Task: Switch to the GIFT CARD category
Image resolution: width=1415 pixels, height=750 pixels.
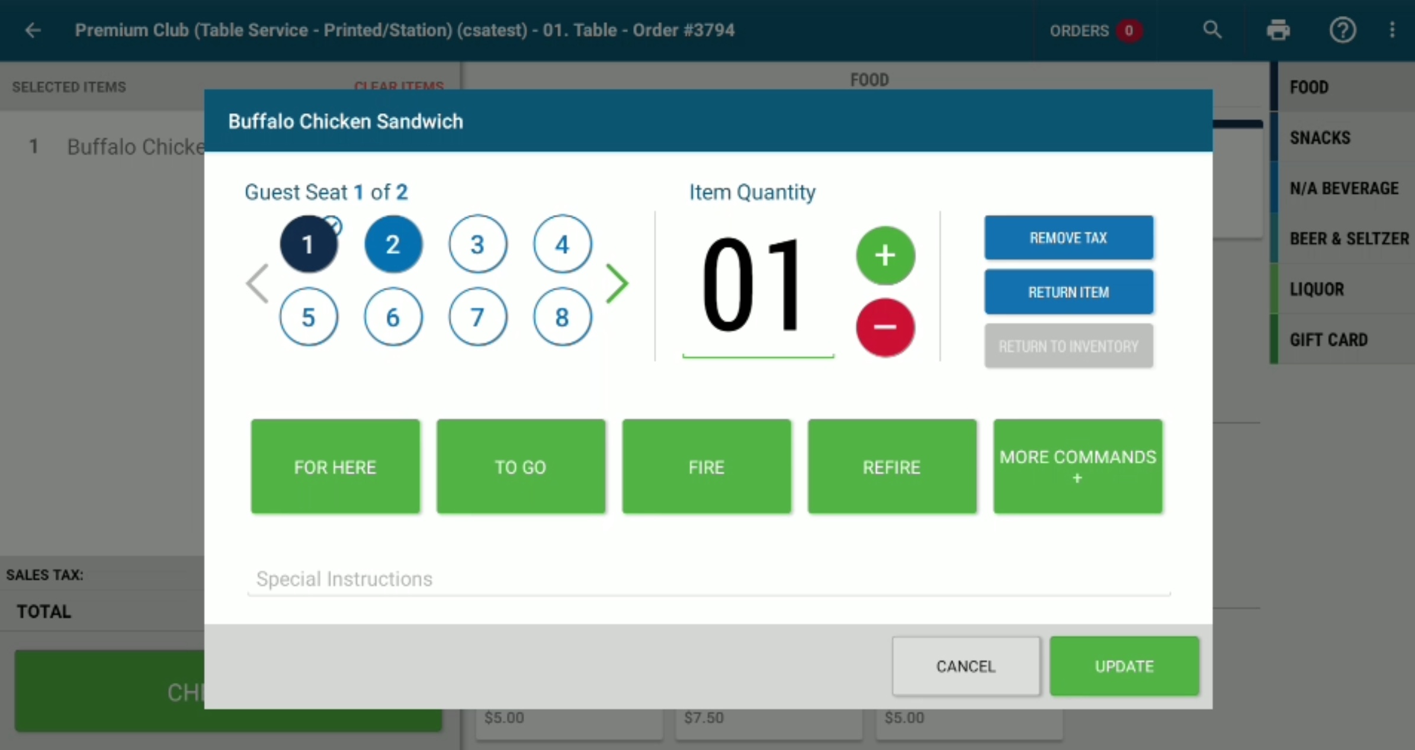Action: coord(1343,339)
